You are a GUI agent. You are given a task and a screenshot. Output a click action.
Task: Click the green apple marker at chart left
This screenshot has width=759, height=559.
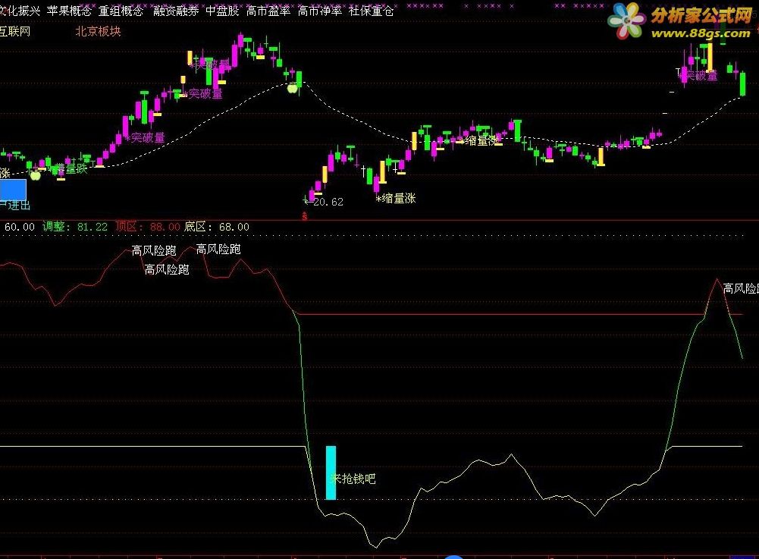click(x=36, y=175)
